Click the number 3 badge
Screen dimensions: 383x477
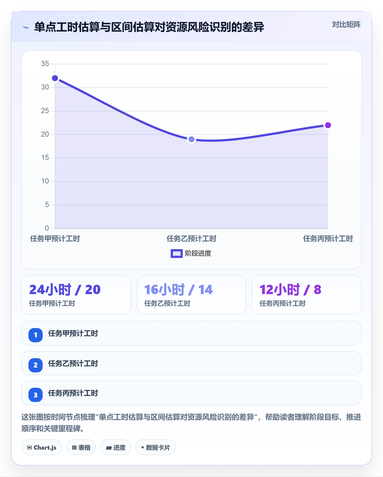[x=36, y=395]
